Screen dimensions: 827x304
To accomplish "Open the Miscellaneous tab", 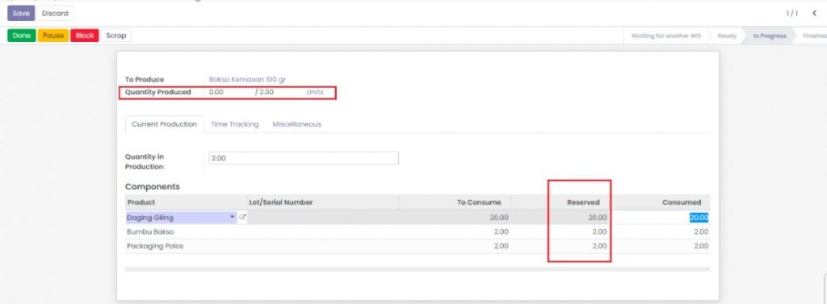I will (x=297, y=124).
